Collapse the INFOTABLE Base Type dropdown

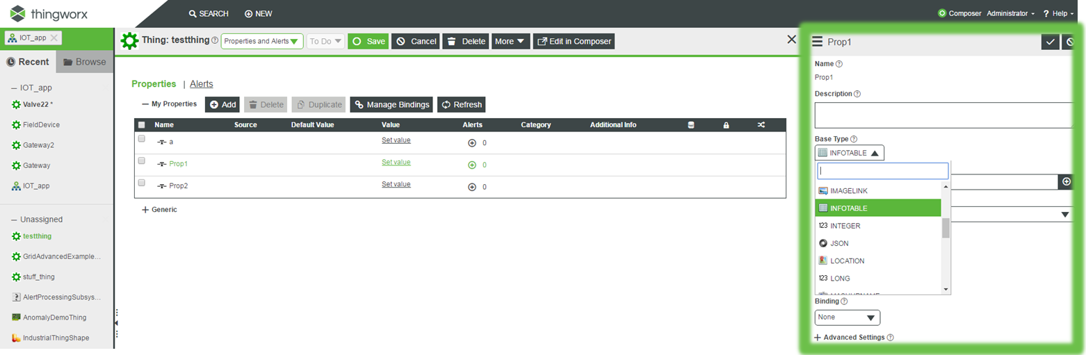(850, 153)
